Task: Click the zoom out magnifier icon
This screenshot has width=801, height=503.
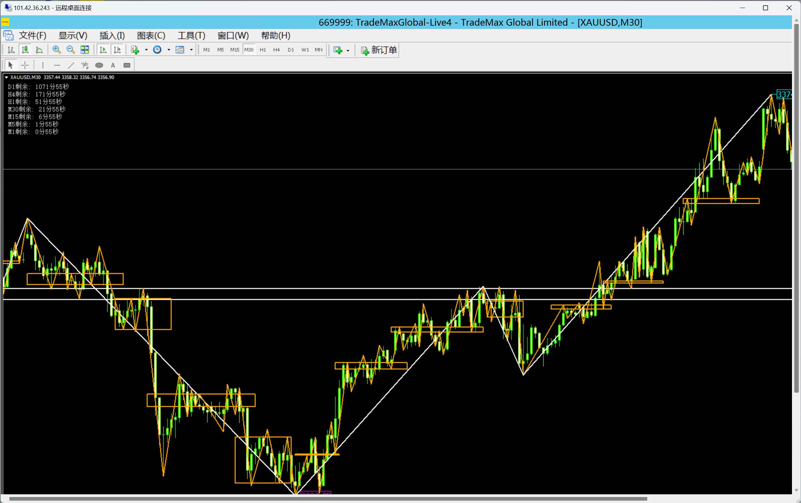Action: [x=70, y=50]
